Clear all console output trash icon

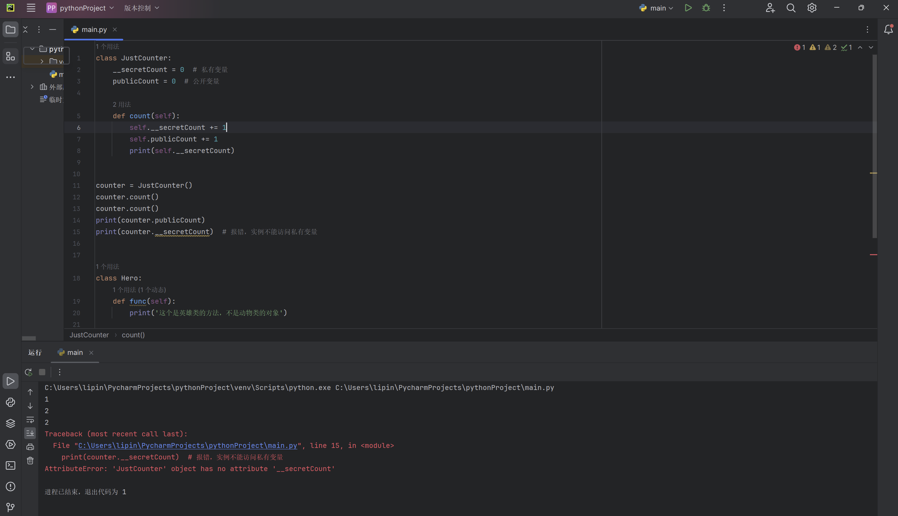30,461
